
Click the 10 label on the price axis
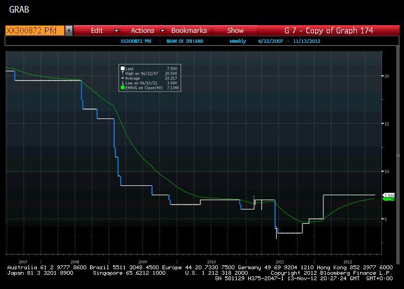pos(387,172)
